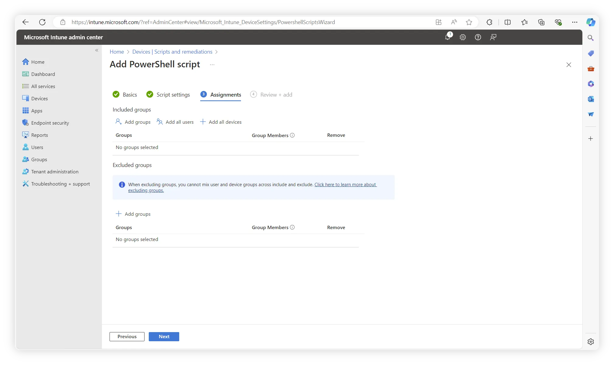Collapse the left navigation sidebar

[x=97, y=50]
